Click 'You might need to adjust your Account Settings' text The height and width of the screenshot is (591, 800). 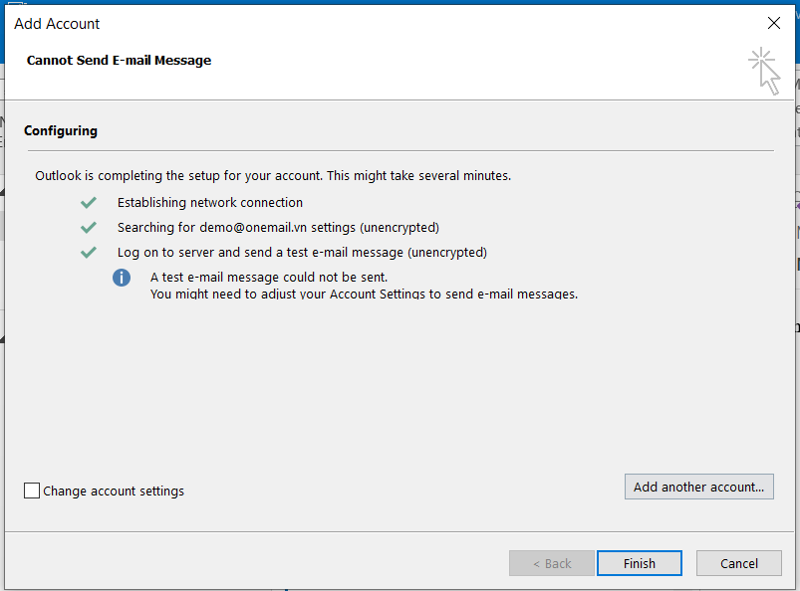pyautogui.click(x=364, y=294)
